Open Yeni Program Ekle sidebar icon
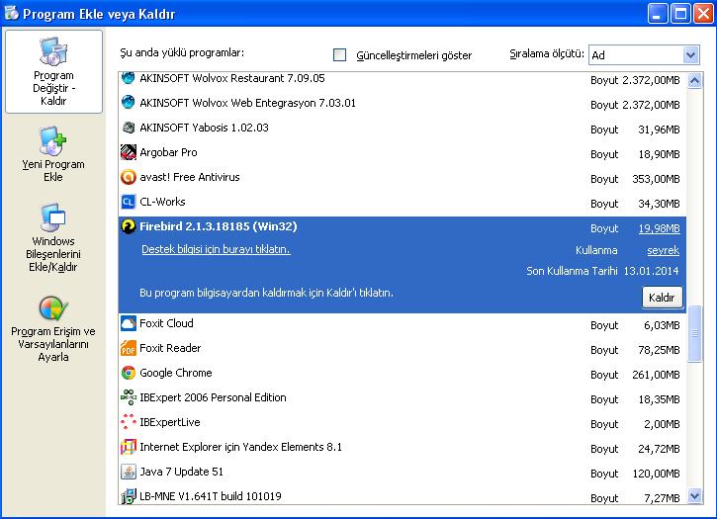Image resolution: width=717 pixels, height=519 pixels. [53, 140]
